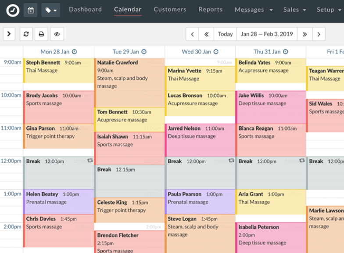Click the Today button
This screenshot has width=344, height=253.
(x=225, y=34)
